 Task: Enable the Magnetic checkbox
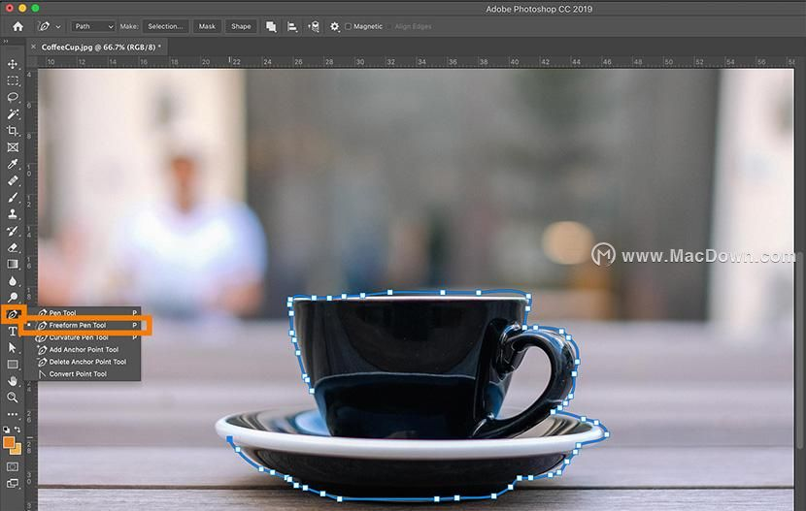tap(349, 26)
